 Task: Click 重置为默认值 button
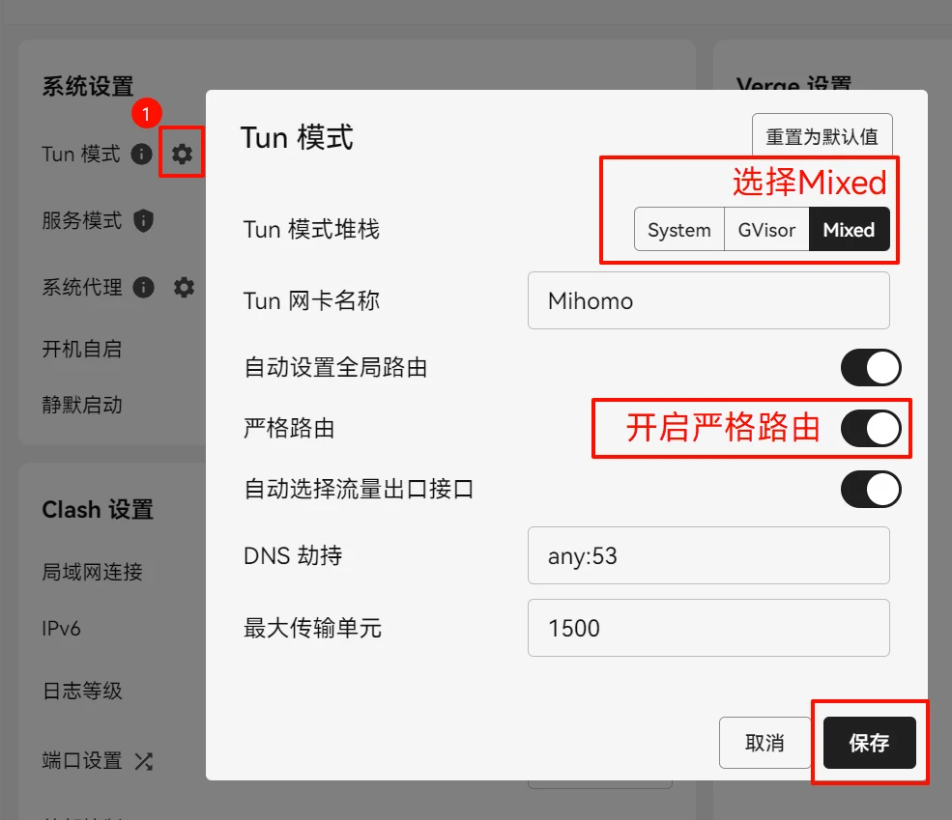(x=822, y=136)
